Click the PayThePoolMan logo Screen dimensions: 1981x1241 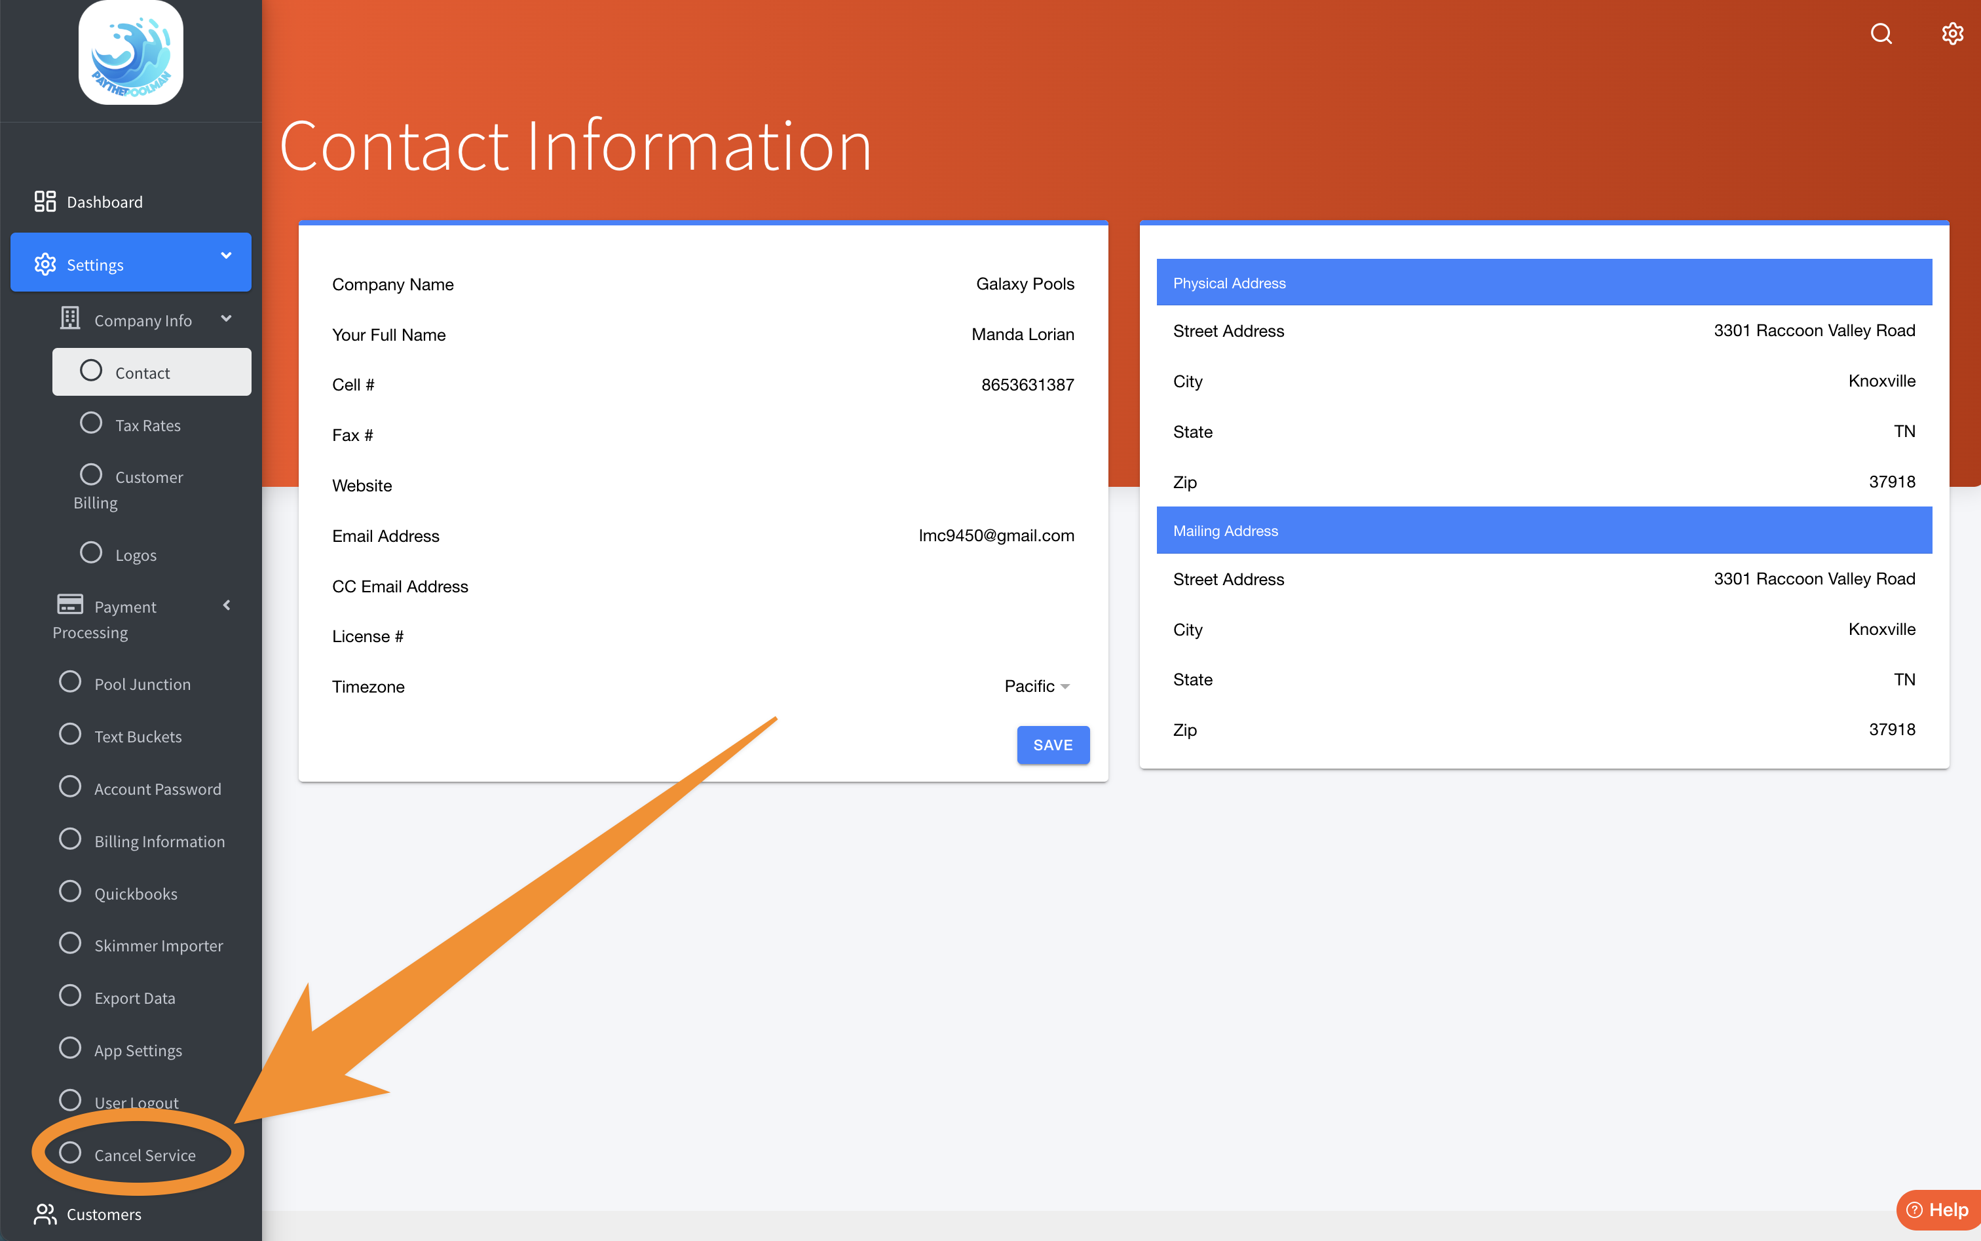130,53
